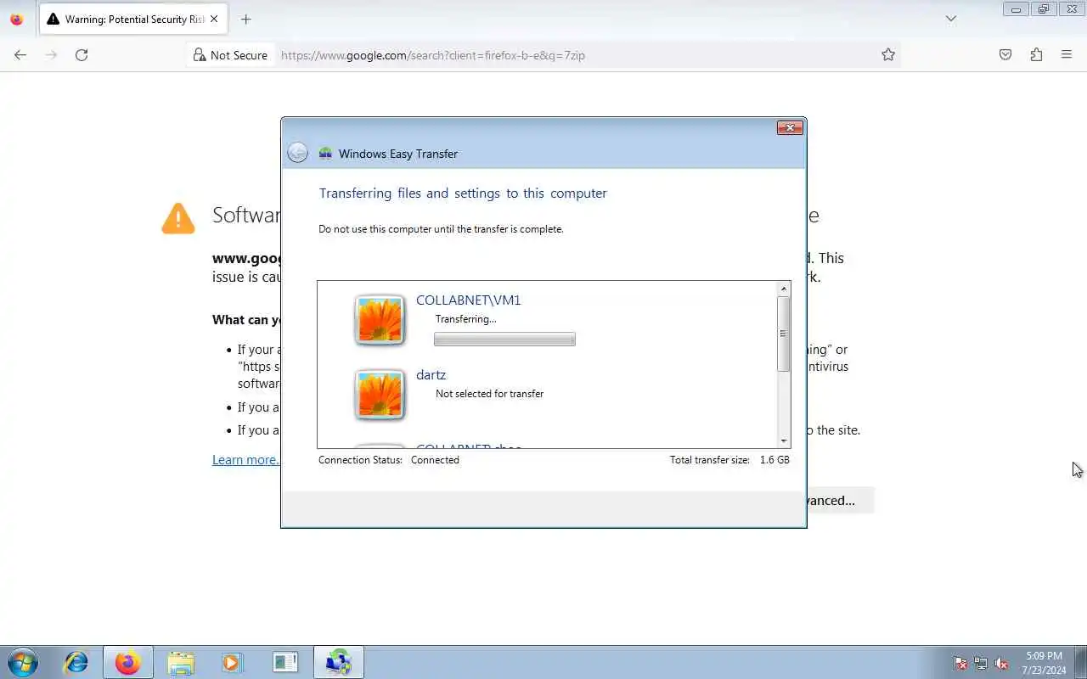This screenshot has width=1087, height=679.
Task: Close the Potential Security Risk tab
Action: click(213, 19)
